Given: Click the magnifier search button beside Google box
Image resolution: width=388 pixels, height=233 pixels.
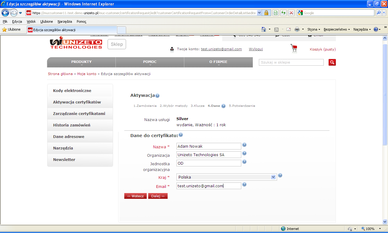Looking at the screenshot, I should 379,13.
